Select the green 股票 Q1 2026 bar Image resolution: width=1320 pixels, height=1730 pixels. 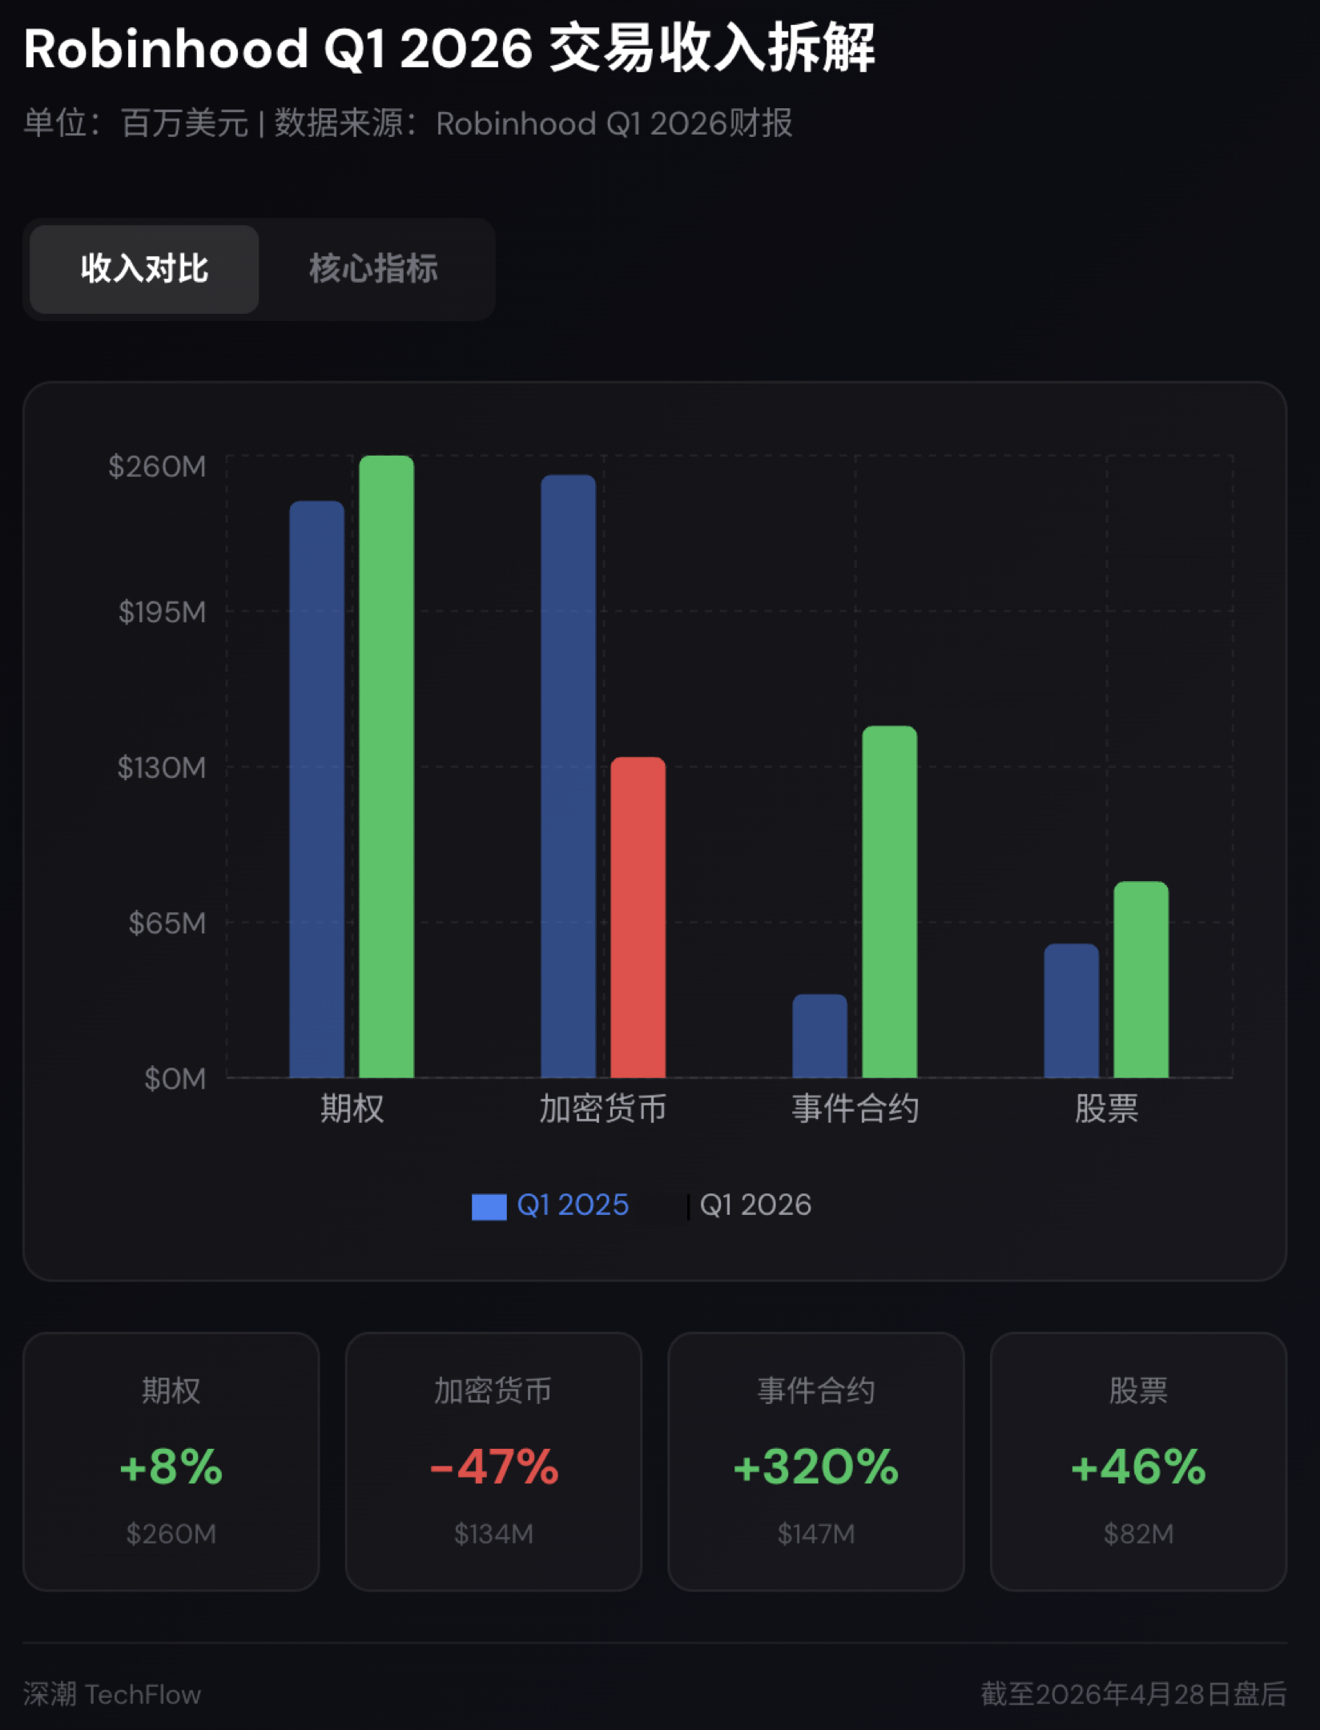point(1141,979)
